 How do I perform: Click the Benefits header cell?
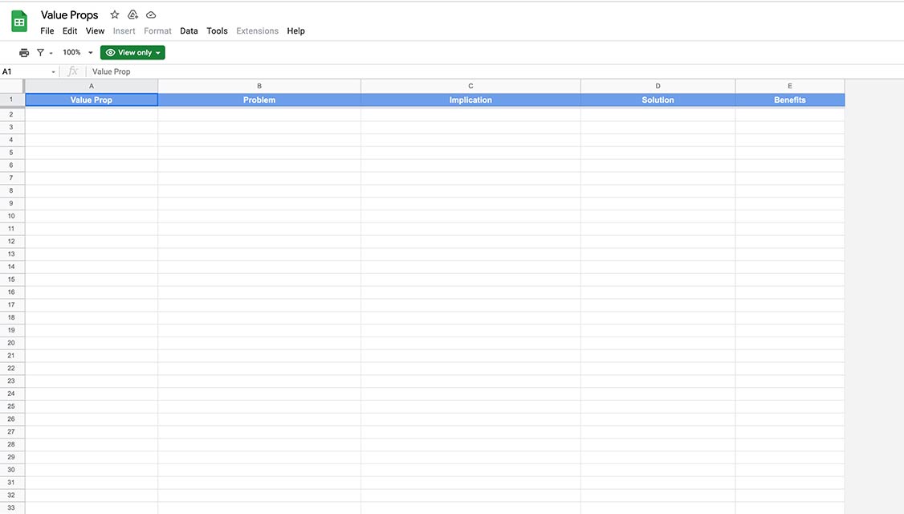point(789,100)
